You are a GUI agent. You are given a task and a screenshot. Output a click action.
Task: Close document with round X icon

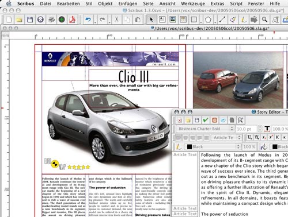tap(40, 20)
